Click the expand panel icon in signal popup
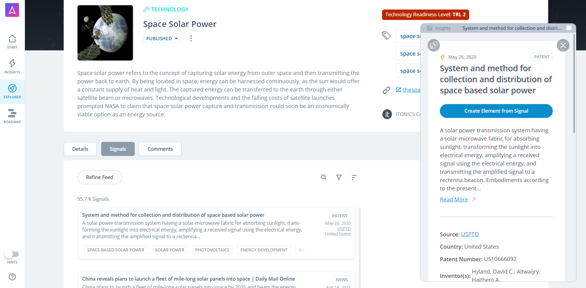The width and height of the screenshot is (586, 288). pyautogui.click(x=434, y=45)
